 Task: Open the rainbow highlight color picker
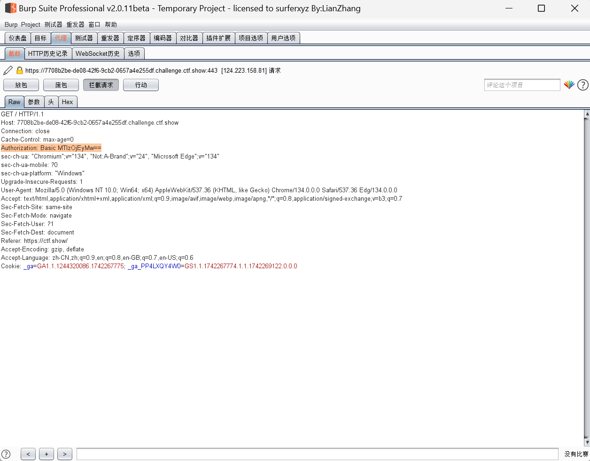point(569,85)
